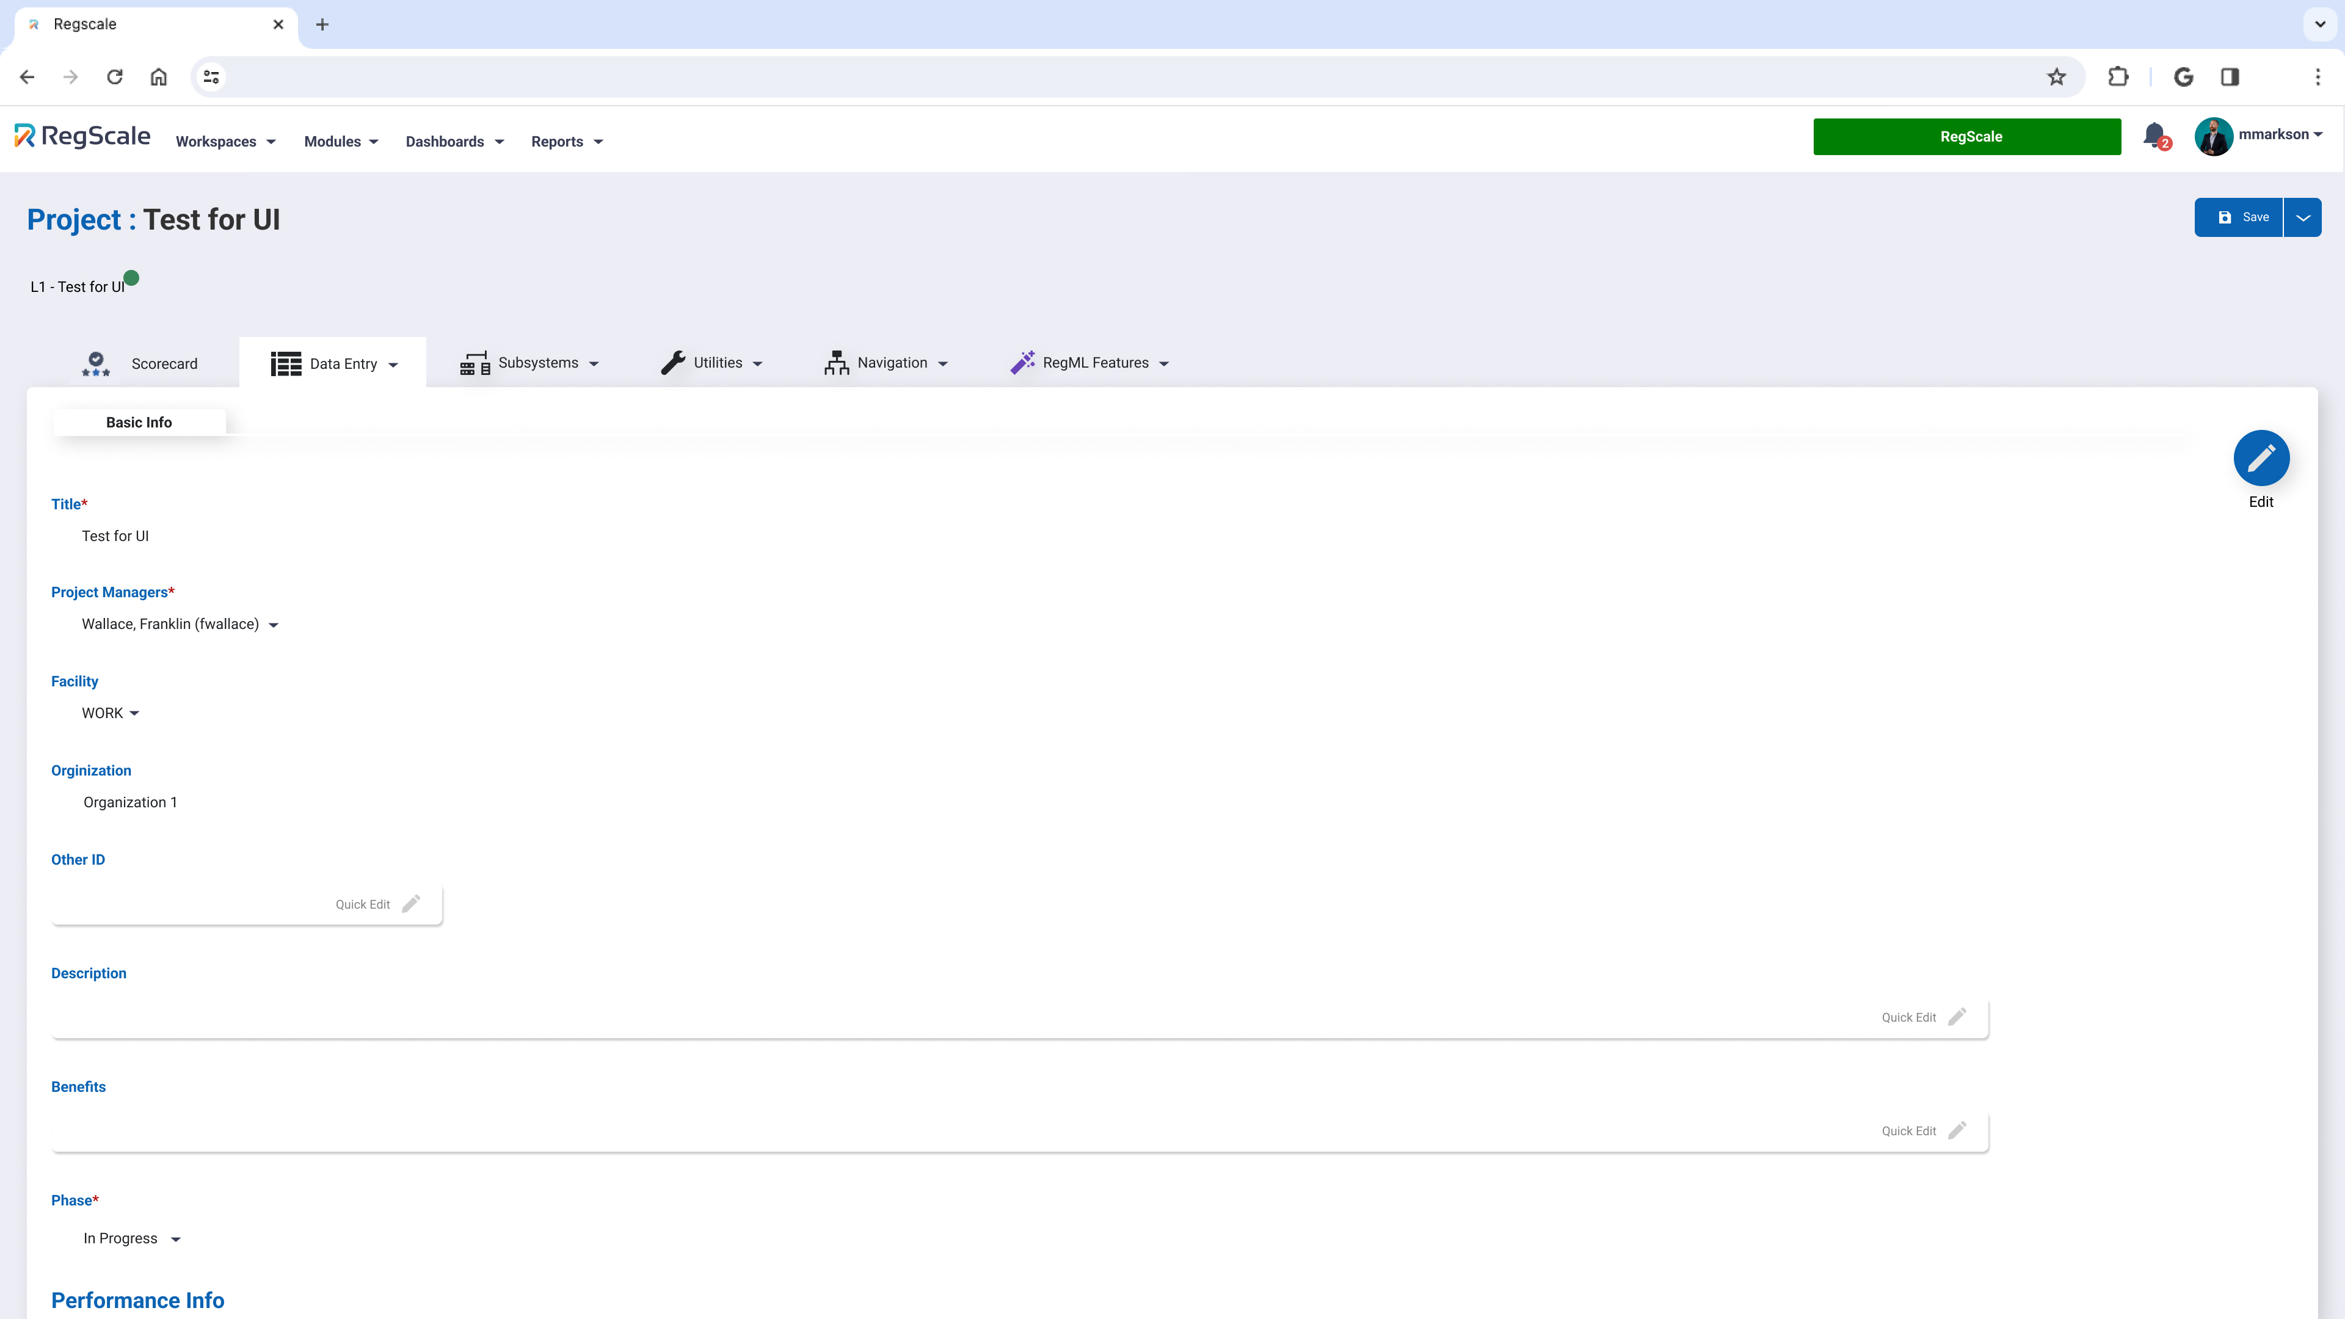2345x1319 pixels.
Task: Open the mmarkson user dropdown
Action: [x=2280, y=135]
